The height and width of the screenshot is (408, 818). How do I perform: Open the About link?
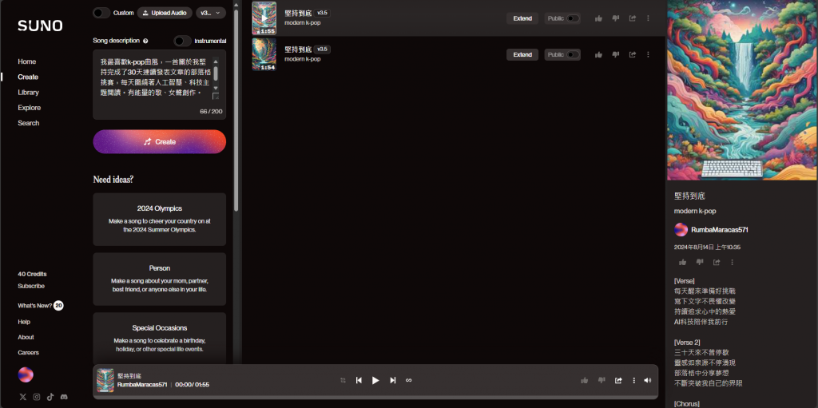click(26, 337)
